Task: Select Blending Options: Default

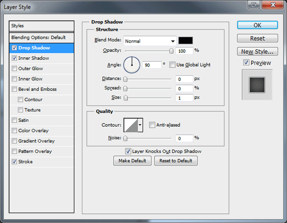Action: 42,37
